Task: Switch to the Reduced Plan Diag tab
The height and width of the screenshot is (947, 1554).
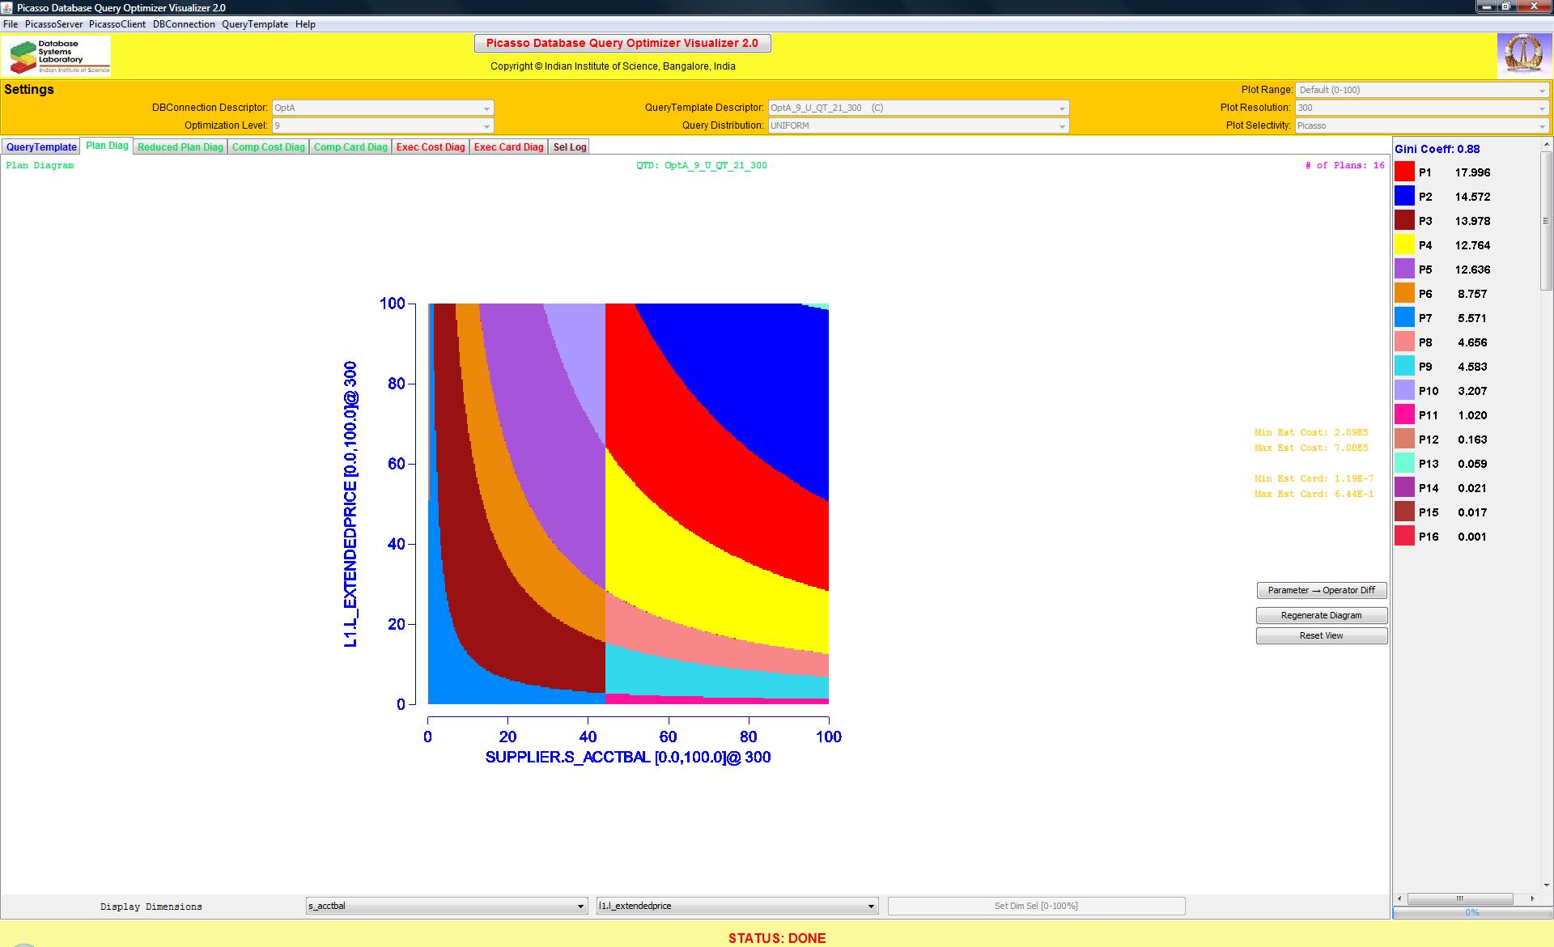Action: tap(180, 147)
